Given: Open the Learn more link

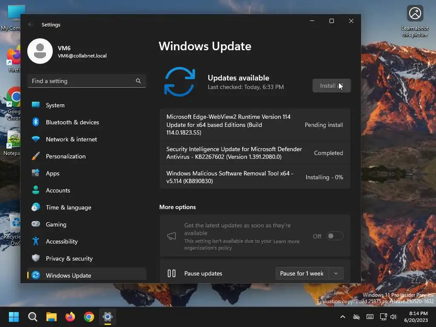Looking at the screenshot, I should 286,241.
